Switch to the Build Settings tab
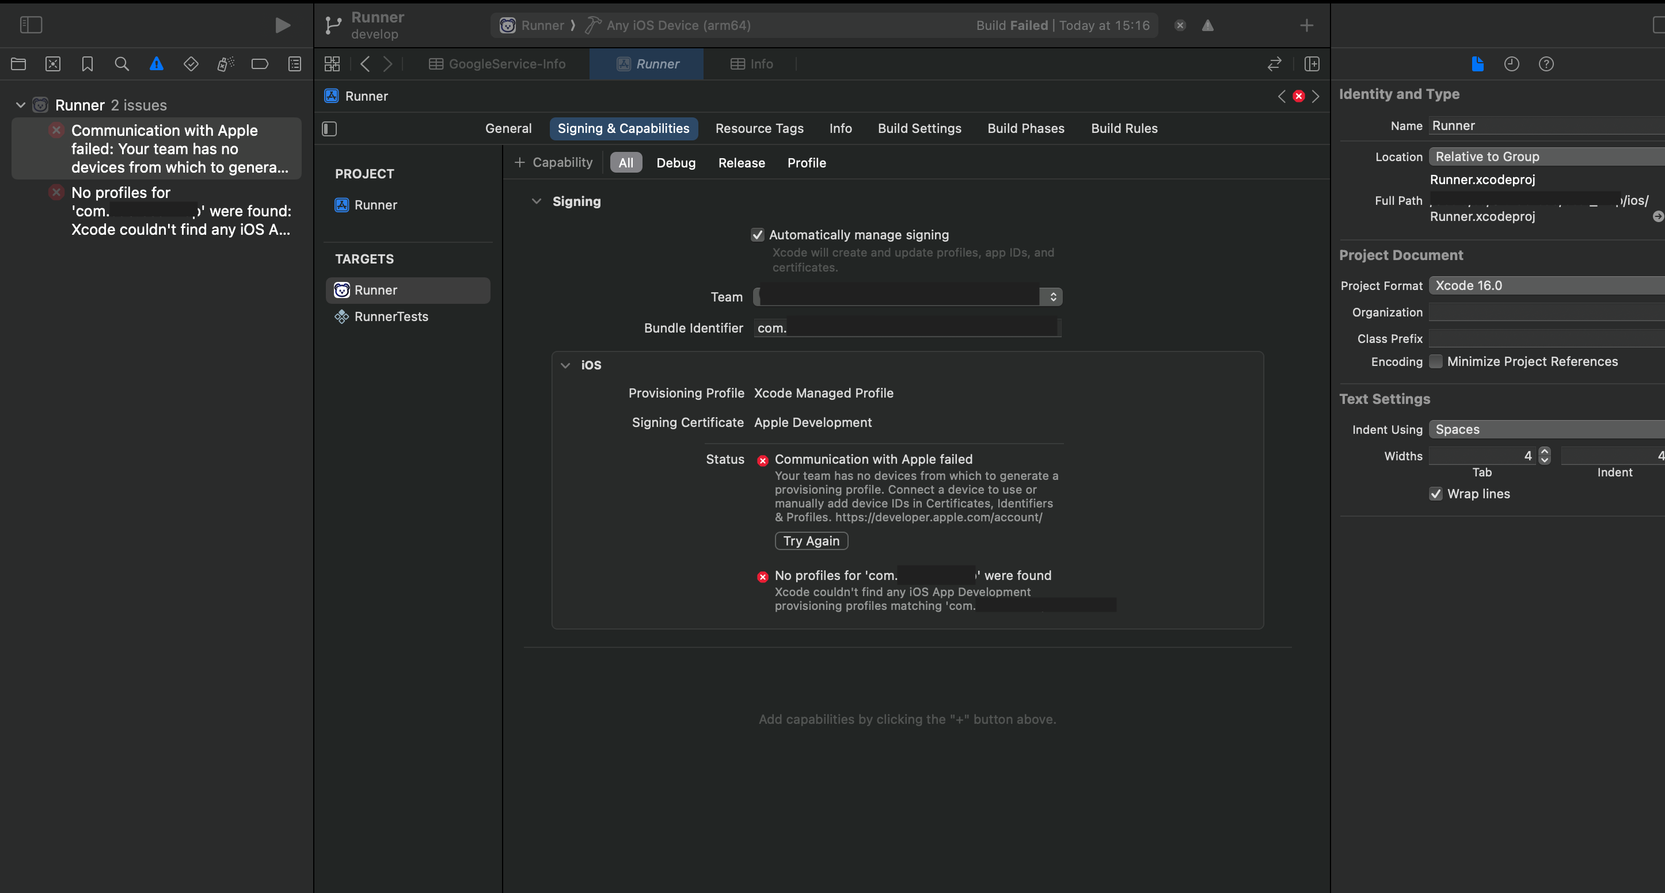The height and width of the screenshot is (893, 1665). tap(919, 128)
